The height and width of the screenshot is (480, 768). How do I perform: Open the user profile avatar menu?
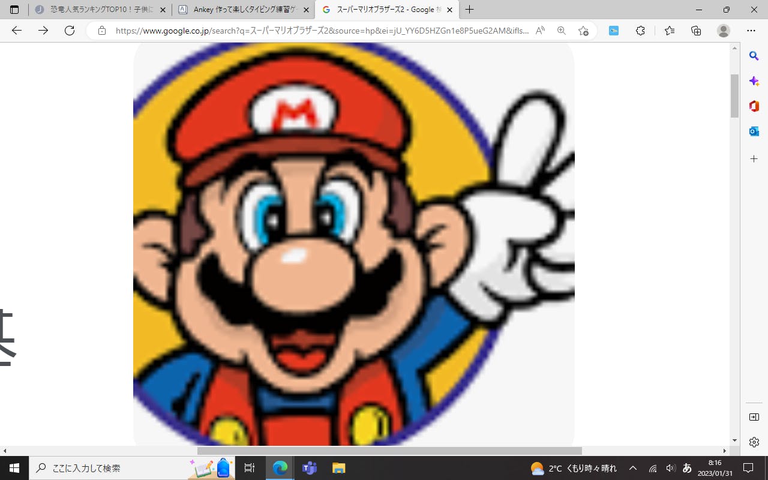(724, 31)
